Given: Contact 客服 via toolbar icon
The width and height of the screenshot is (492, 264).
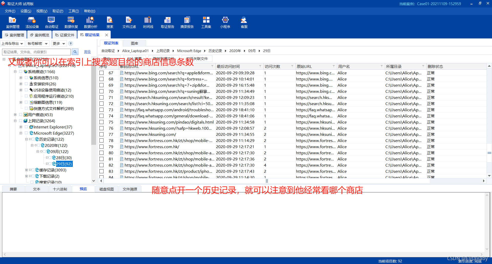Looking at the screenshot, I should [244, 23].
